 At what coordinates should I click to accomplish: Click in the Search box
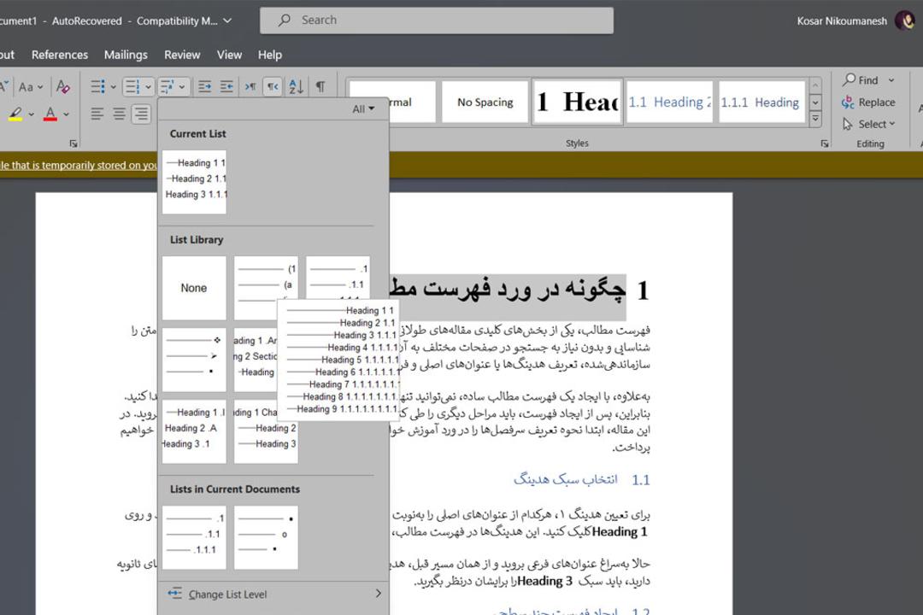point(437,20)
